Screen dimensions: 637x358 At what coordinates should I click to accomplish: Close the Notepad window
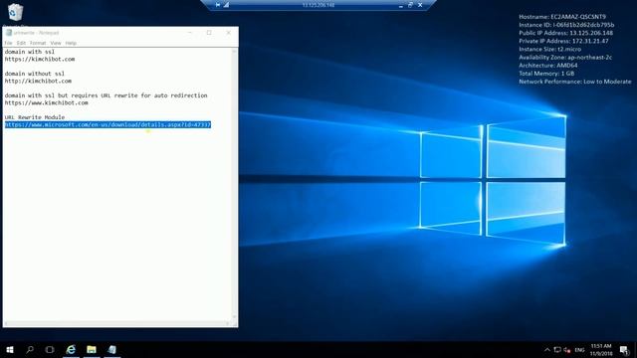228,33
